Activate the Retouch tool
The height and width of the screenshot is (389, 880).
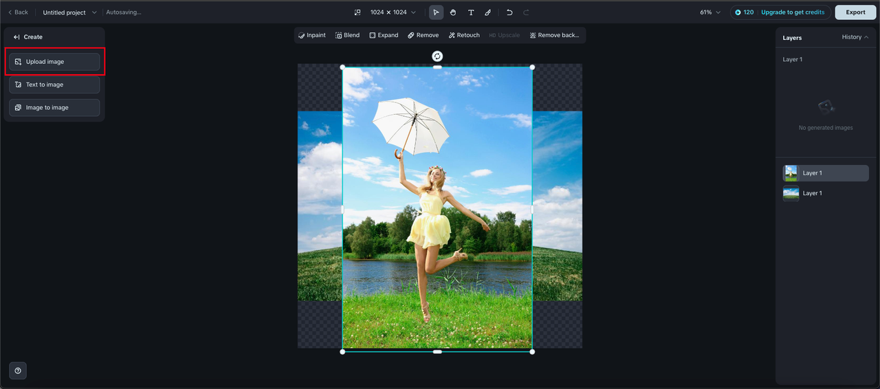click(464, 35)
